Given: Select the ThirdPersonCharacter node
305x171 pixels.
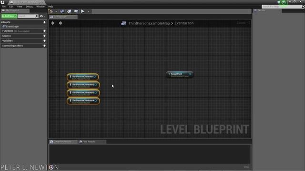Looking at the screenshot, I should [x=82, y=77].
